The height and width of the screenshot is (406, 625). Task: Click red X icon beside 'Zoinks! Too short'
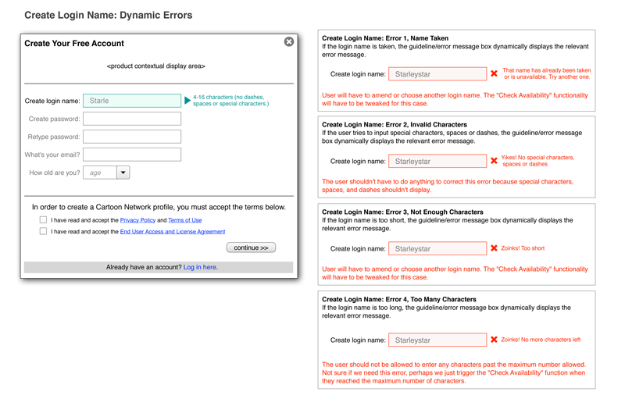(494, 248)
